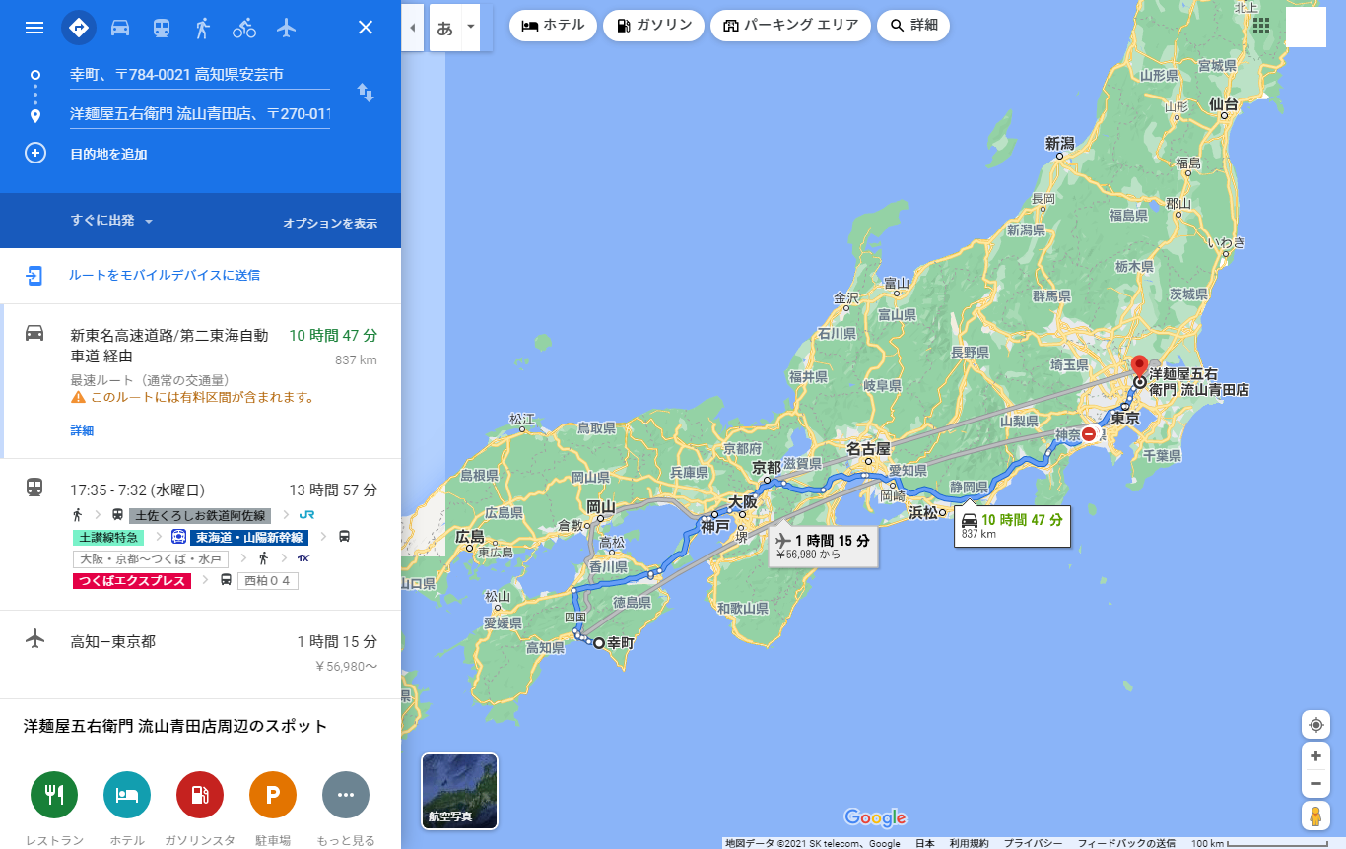Image resolution: width=1346 pixels, height=849 pixels.
Task: Select the flight travel mode
Action: click(x=287, y=28)
